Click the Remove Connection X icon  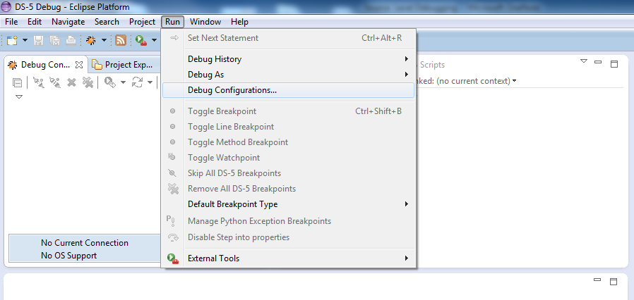[71, 82]
